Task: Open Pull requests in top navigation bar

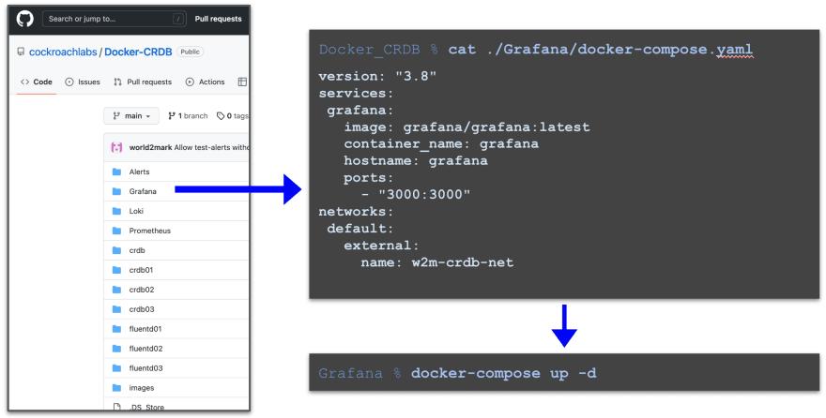Action: 218,19
